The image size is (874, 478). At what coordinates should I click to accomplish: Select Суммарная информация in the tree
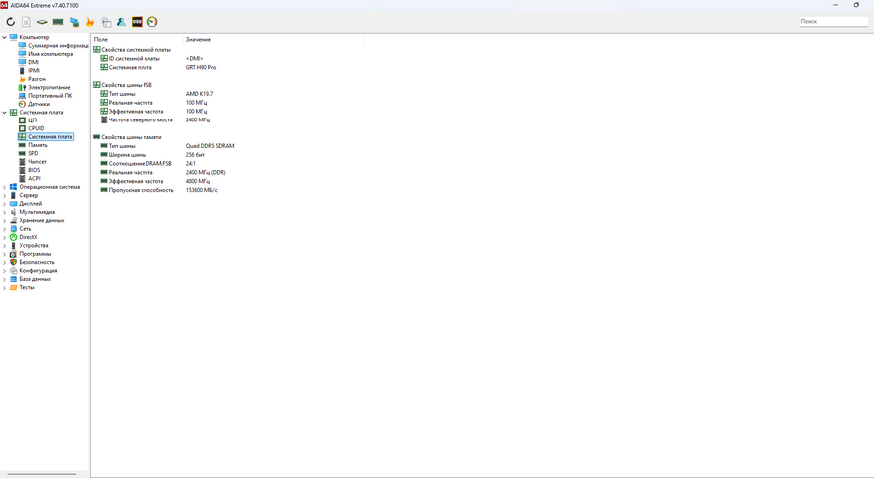(x=58, y=45)
